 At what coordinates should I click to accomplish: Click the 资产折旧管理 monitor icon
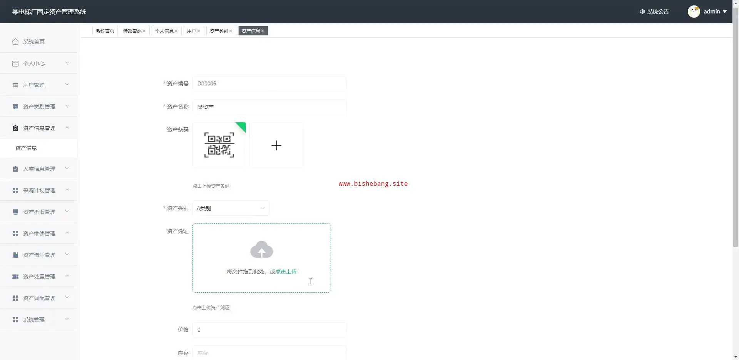(15, 212)
